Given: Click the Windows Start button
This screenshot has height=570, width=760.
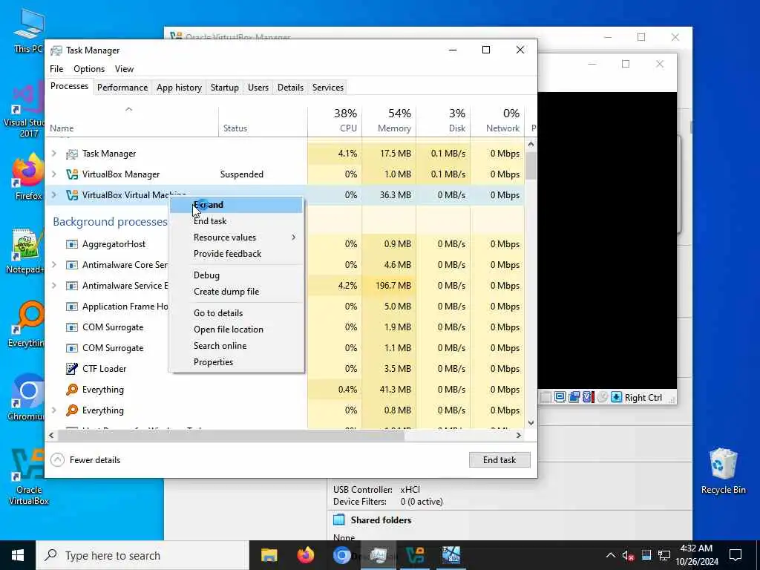Looking at the screenshot, I should pos(18,555).
